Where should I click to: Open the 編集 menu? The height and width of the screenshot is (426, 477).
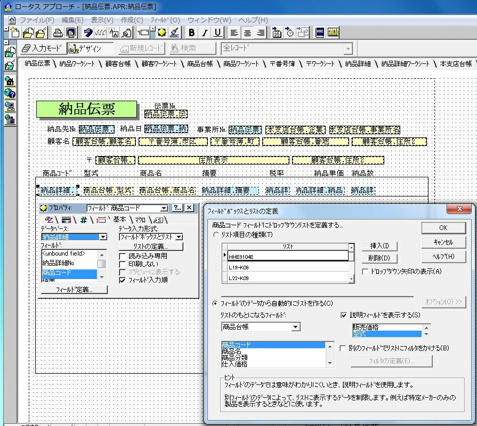click(72, 20)
